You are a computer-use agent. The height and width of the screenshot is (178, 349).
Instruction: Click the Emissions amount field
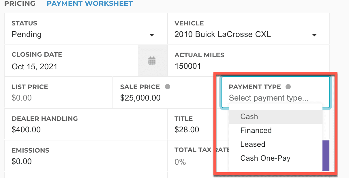tap(22, 161)
